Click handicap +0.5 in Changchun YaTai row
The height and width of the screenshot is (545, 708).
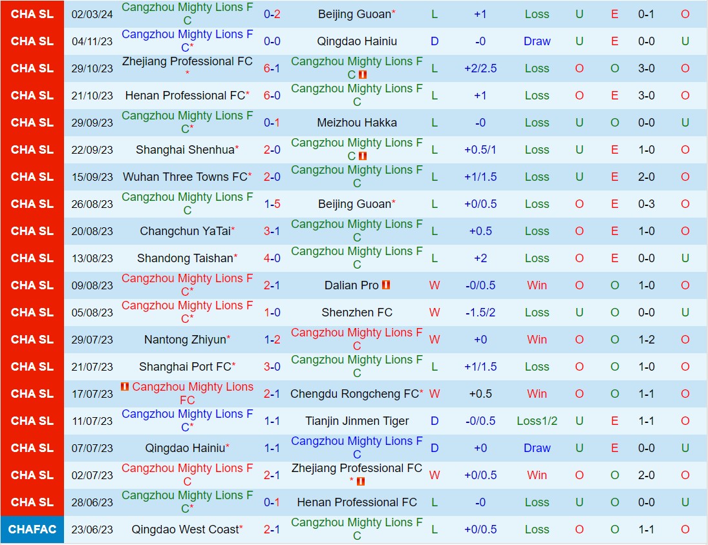(x=480, y=231)
